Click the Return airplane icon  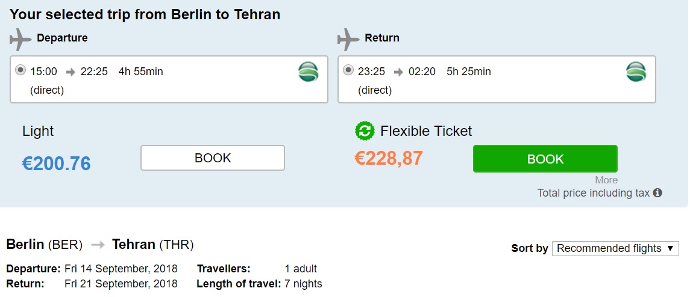click(348, 40)
